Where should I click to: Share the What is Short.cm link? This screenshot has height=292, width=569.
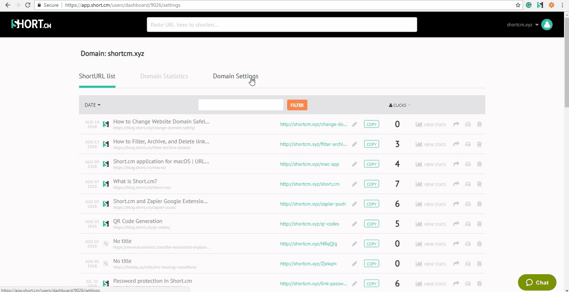point(456,184)
